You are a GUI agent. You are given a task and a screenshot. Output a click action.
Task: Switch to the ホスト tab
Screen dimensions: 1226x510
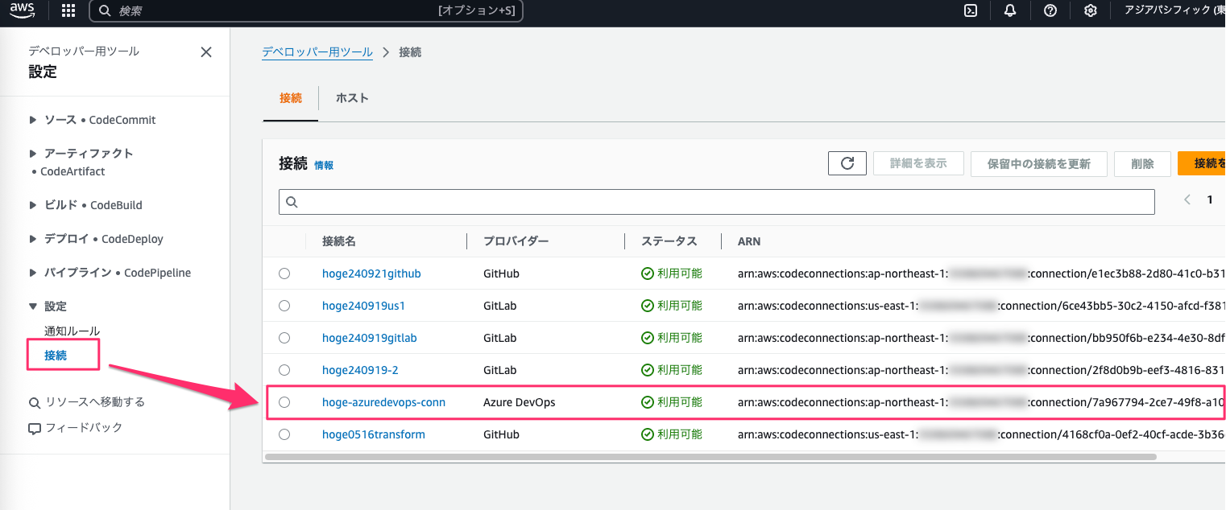click(x=352, y=98)
